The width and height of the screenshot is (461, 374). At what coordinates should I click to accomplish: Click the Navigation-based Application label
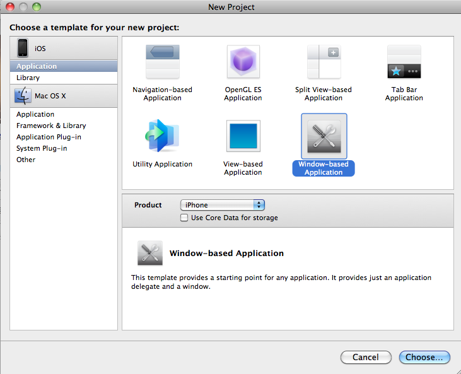(x=162, y=94)
